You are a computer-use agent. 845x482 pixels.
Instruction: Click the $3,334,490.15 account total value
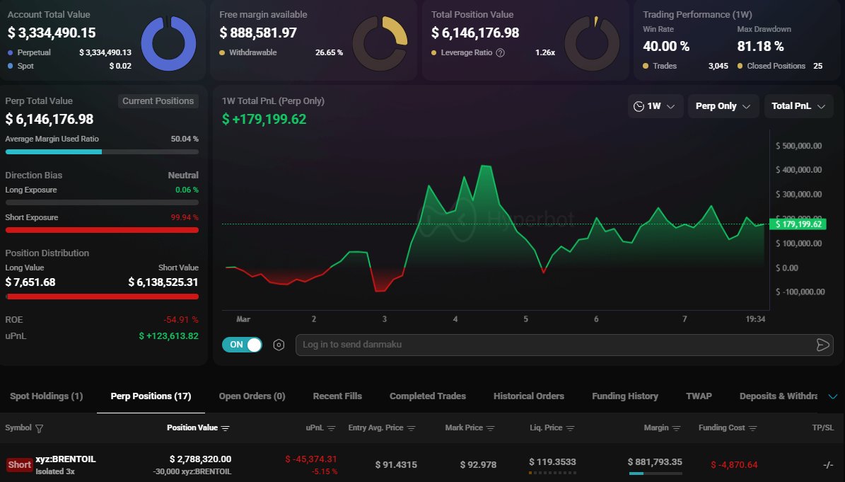52,33
